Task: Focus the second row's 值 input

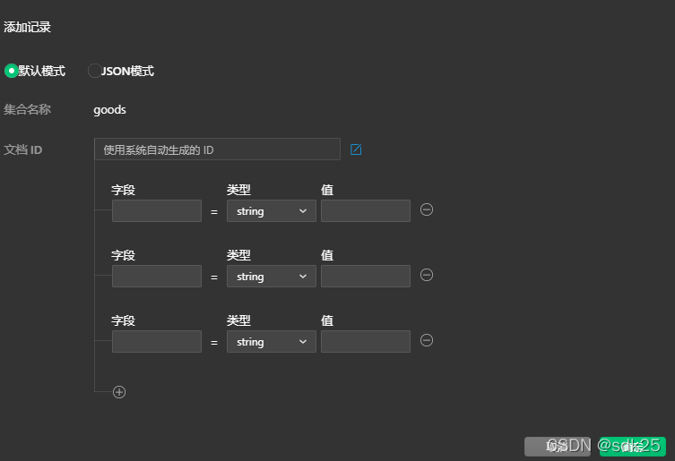Action: point(366,276)
